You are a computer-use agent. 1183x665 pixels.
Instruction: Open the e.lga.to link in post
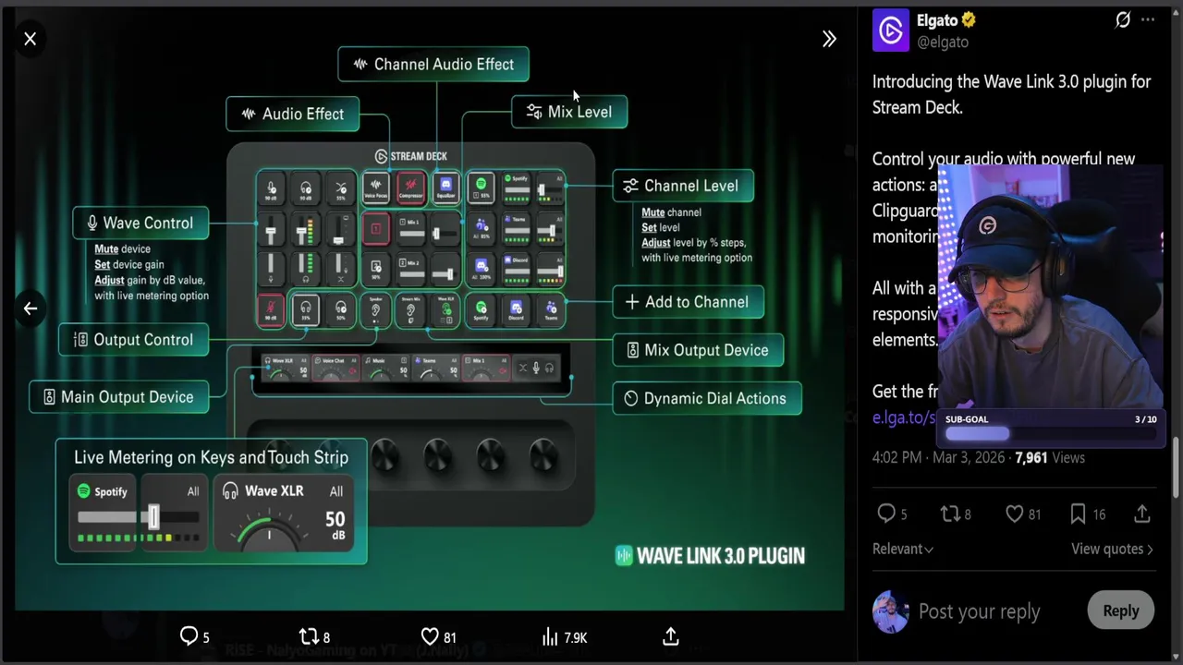click(904, 417)
